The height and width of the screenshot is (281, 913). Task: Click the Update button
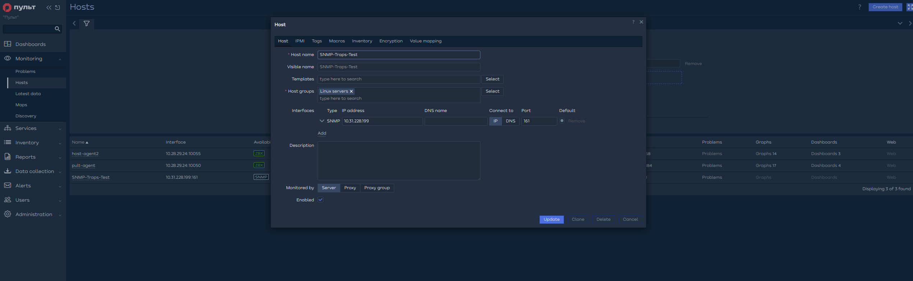pyautogui.click(x=552, y=219)
